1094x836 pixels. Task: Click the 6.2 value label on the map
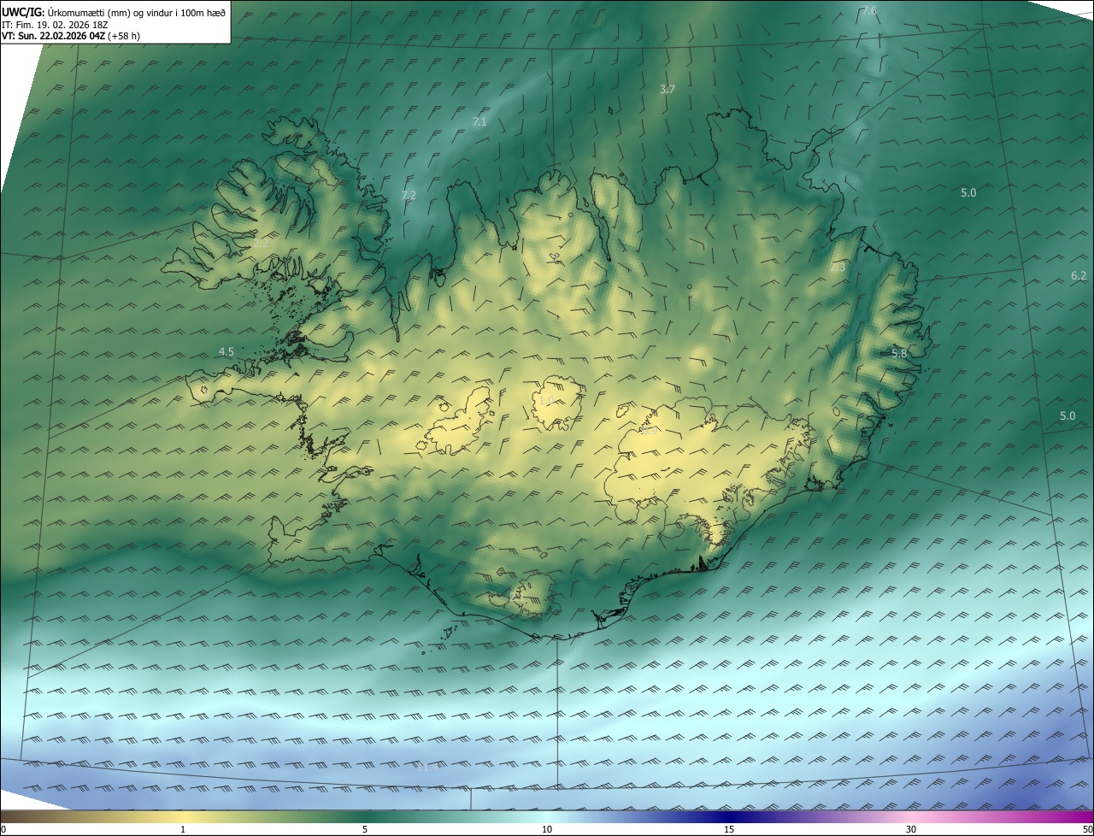coord(1079,275)
